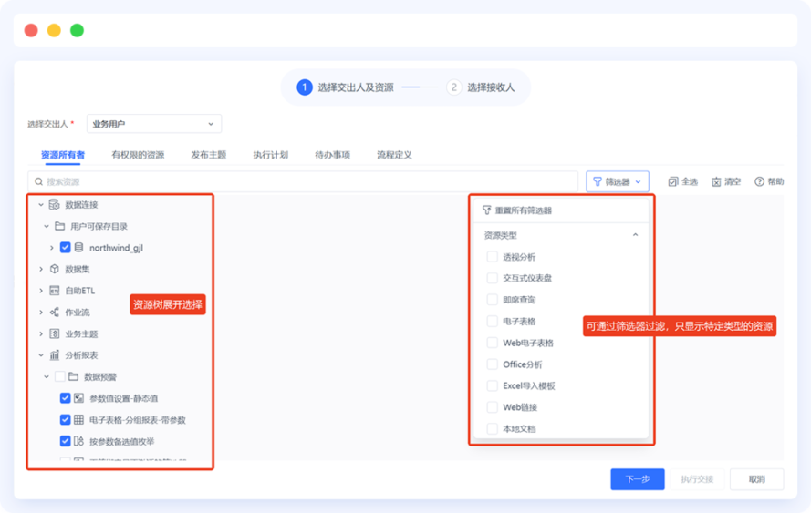
Task: Uncheck the northwind_gjl checkbox
Action: pyautogui.click(x=66, y=247)
